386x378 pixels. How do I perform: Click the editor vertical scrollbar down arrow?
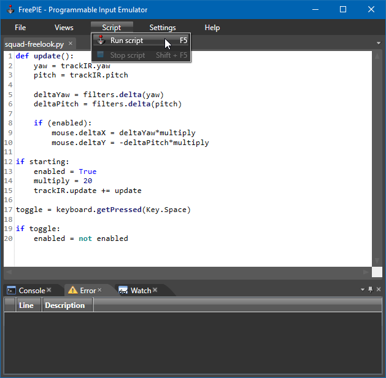pos(377,261)
